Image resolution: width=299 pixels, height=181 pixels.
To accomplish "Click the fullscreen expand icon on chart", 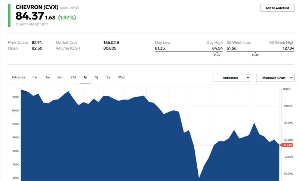I will pos(24,92).
